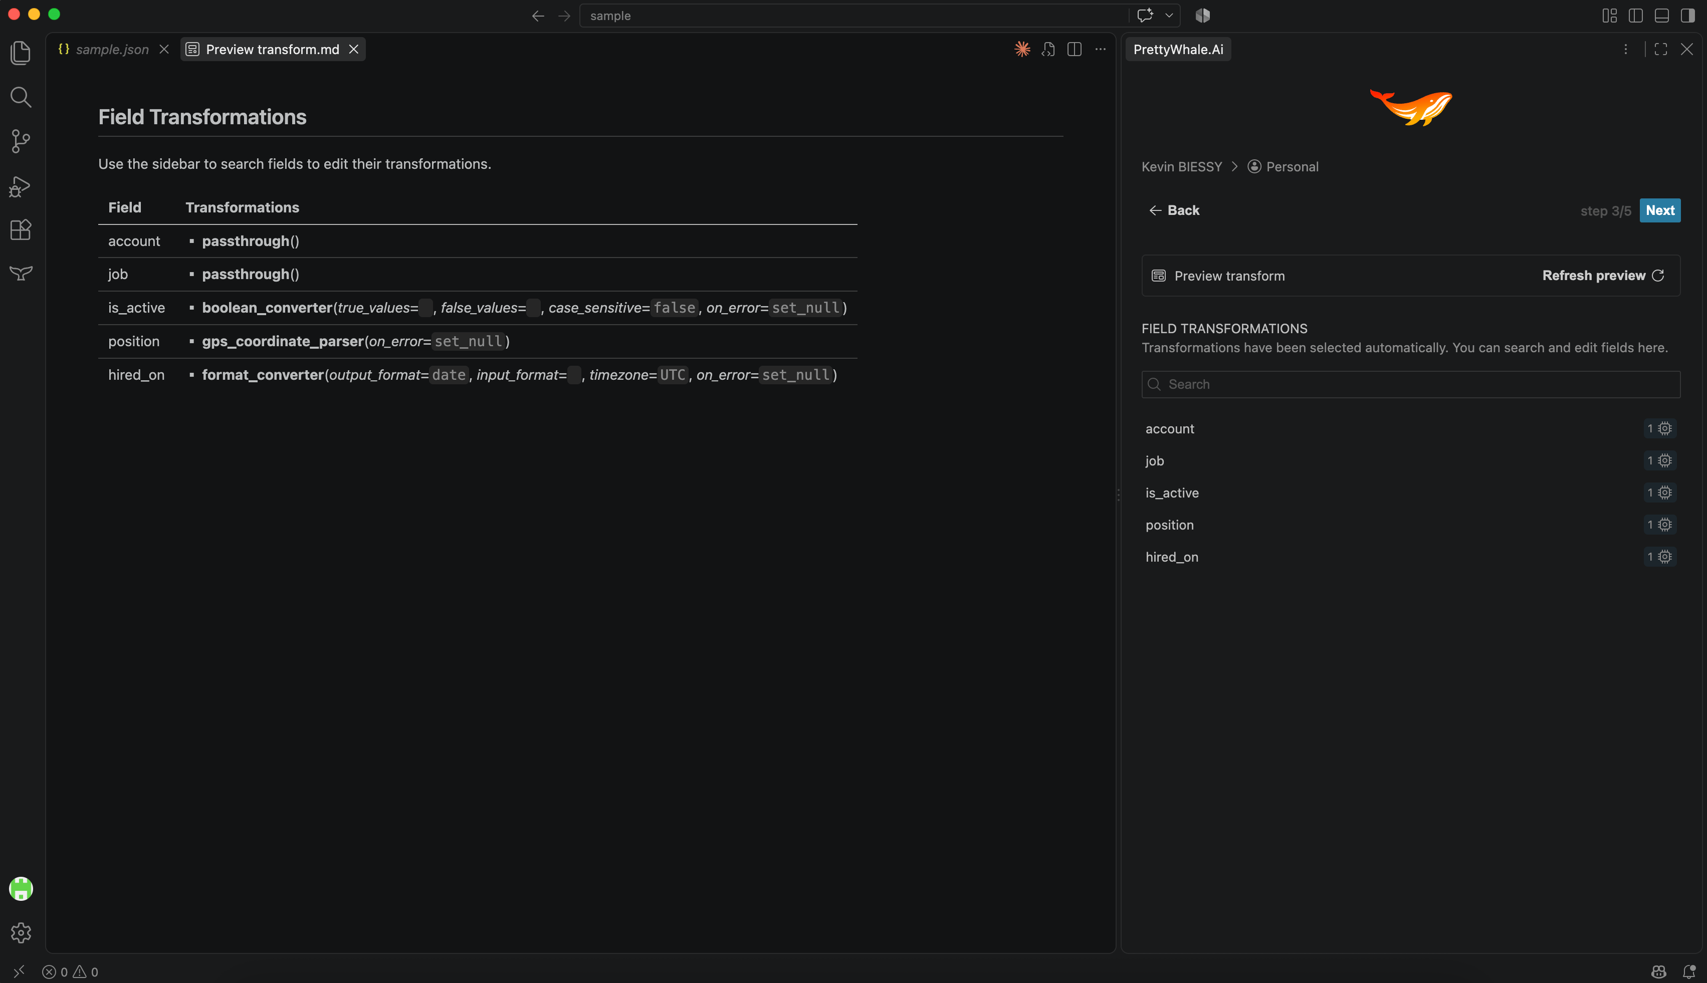1707x983 pixels.
Task: Open PrettyWhale panel vertical dots menu
Action: 1626,49
